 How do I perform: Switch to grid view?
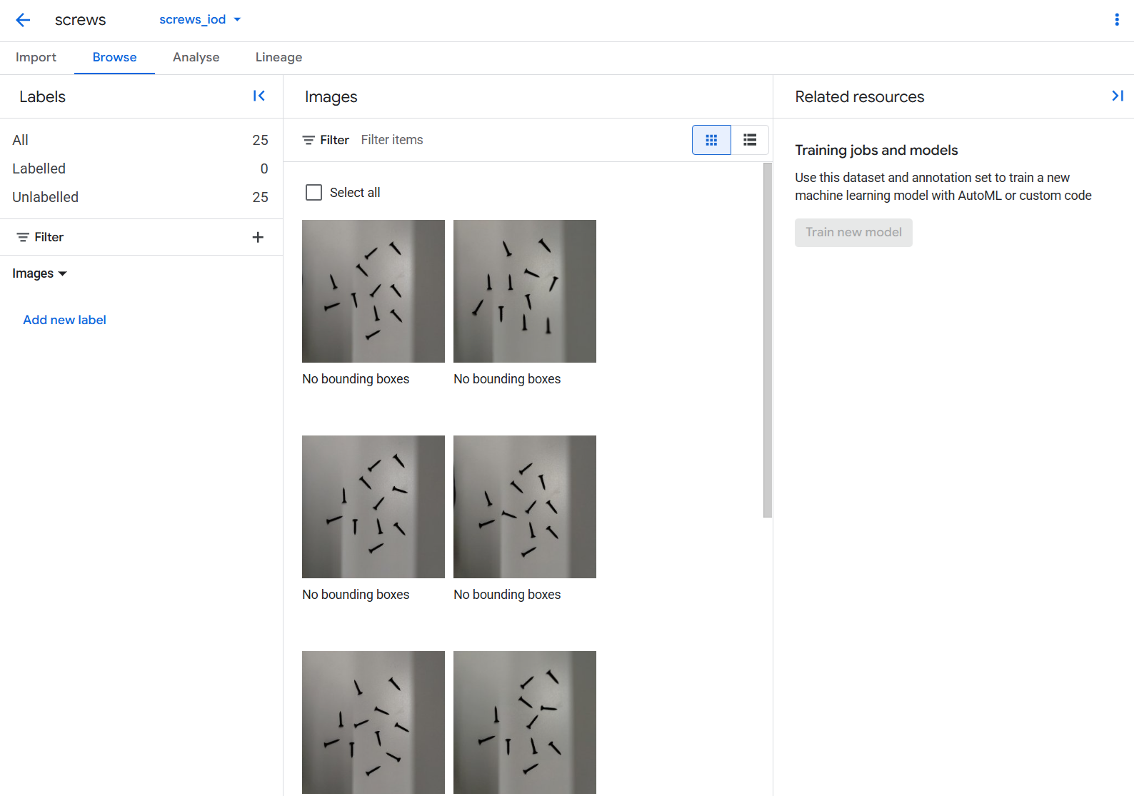tap(711, 140)
